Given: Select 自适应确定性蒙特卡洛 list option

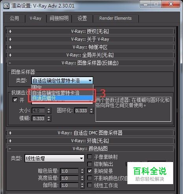Looking at the screenshot, I should coord(62,93).
